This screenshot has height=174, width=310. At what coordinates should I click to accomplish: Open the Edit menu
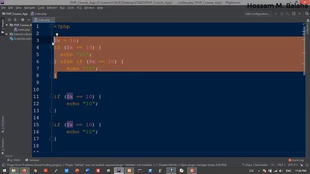click(x=11, y=8)
